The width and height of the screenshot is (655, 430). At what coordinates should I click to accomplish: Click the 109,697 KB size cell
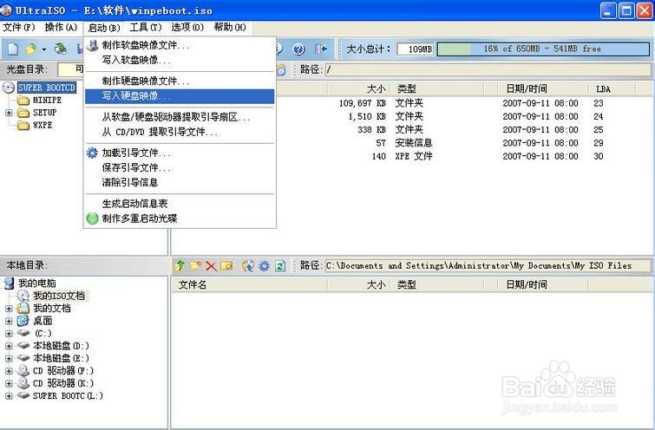point(363,103)
